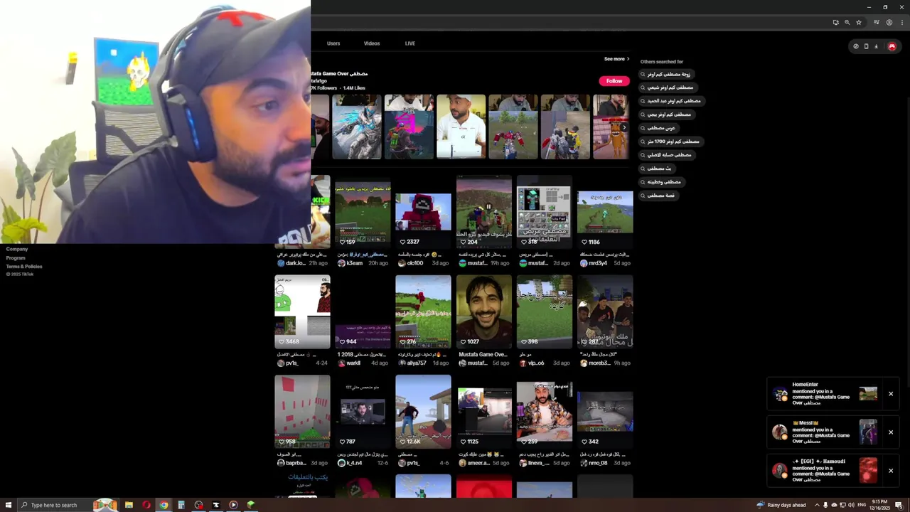Open dark.lo user profile under video

(x=291, y=263)
